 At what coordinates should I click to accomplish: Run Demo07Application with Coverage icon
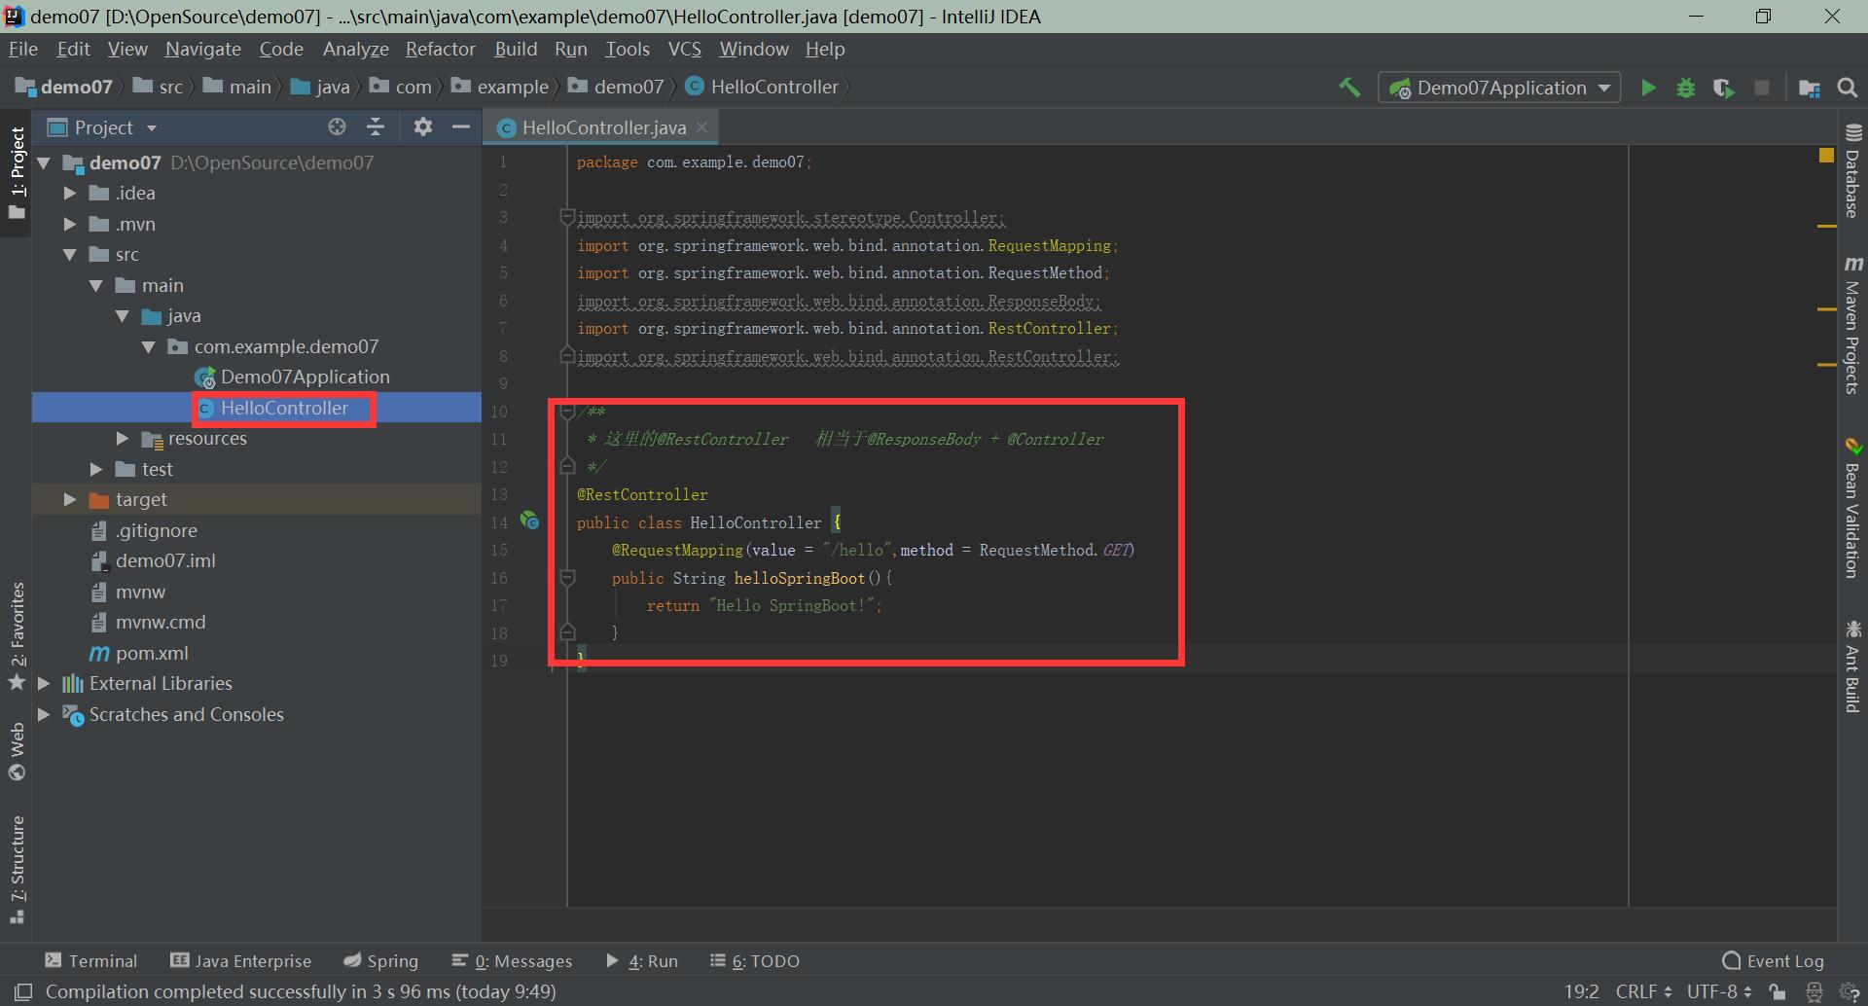point(1724,87)
